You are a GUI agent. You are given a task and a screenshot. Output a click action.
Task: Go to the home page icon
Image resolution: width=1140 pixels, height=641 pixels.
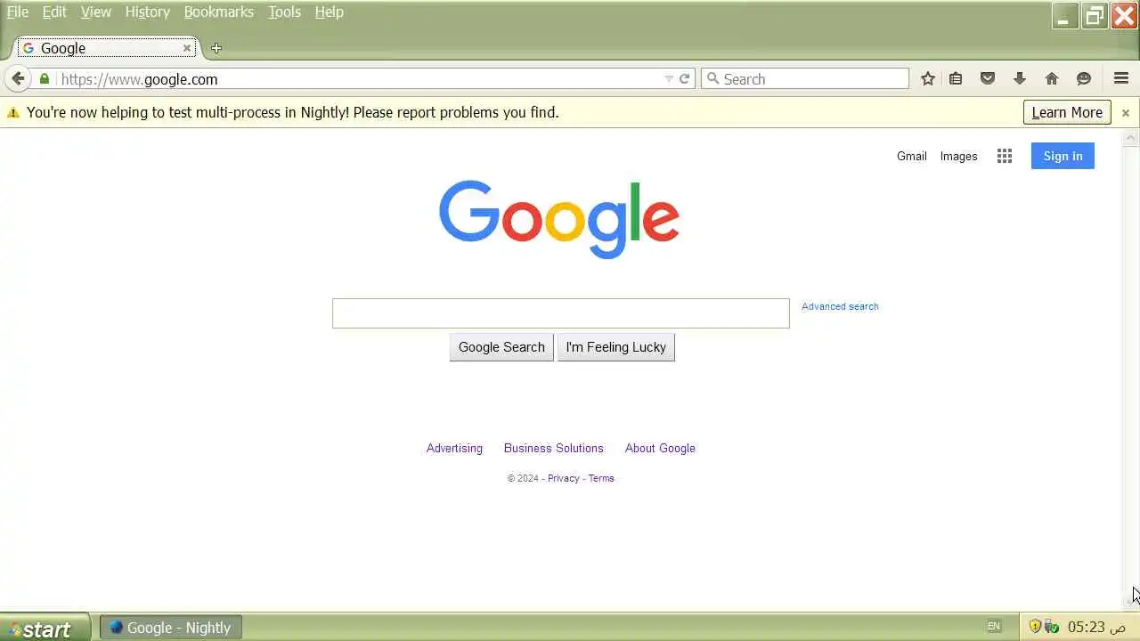1052,79
